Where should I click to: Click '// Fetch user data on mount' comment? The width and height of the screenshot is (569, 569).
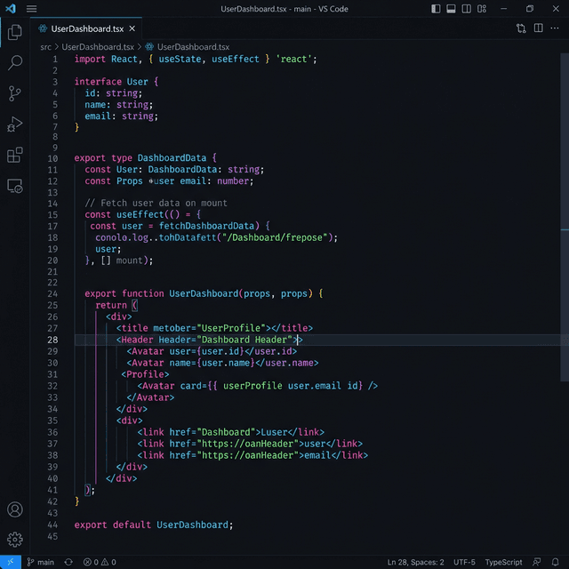156,203
